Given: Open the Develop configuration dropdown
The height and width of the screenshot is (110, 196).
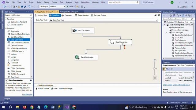Looking at the screenshot, I should coord(44,7).
